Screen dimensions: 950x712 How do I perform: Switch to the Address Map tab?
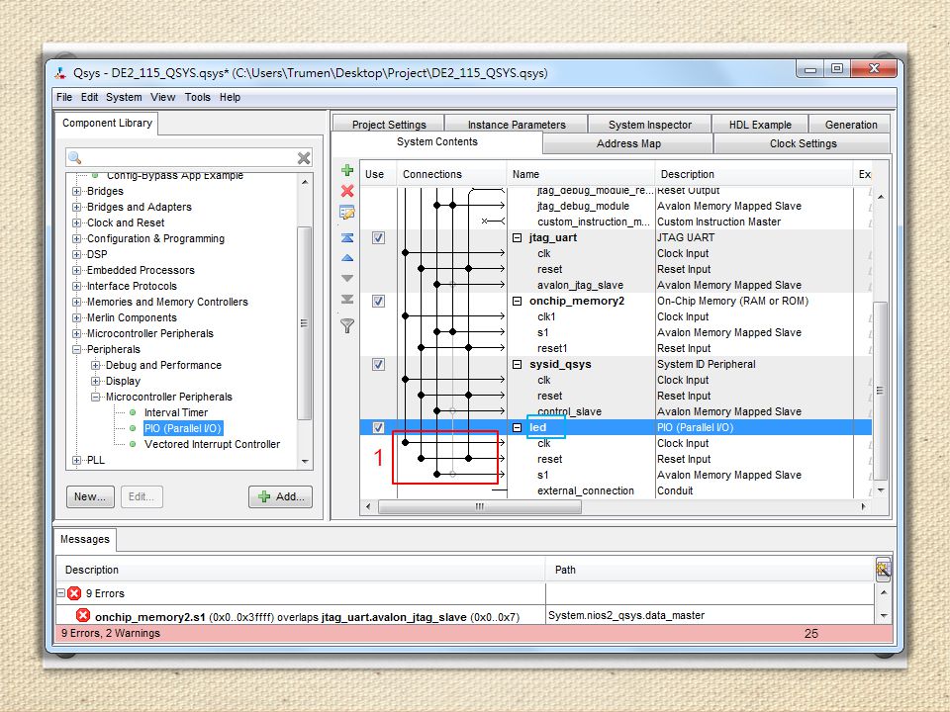point(628,143)
